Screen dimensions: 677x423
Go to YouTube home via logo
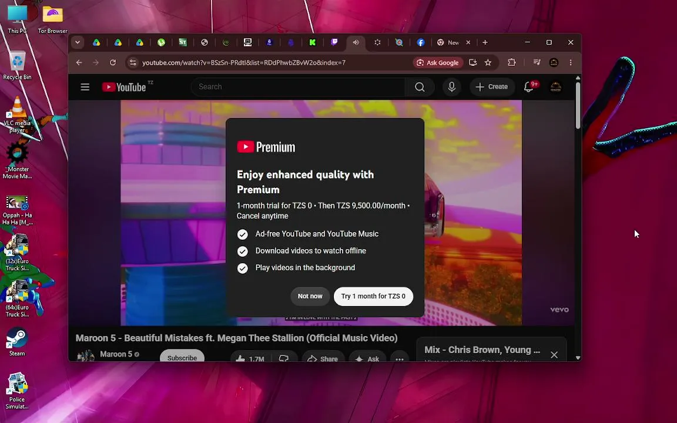click(124, 87)
